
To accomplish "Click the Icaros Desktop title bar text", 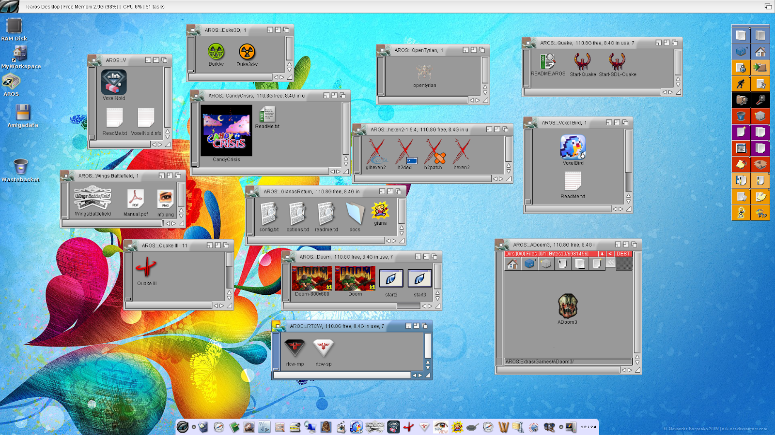I will pyautogui.click(x=43, y=7).
